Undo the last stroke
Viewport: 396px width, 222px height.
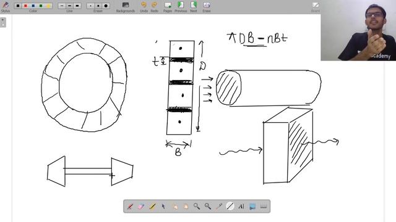coord(144,7)
